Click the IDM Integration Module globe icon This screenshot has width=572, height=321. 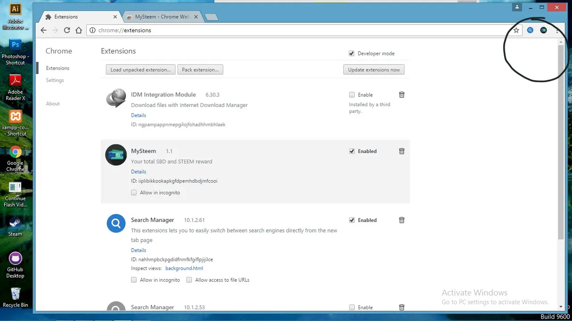(x=116, y=98)
